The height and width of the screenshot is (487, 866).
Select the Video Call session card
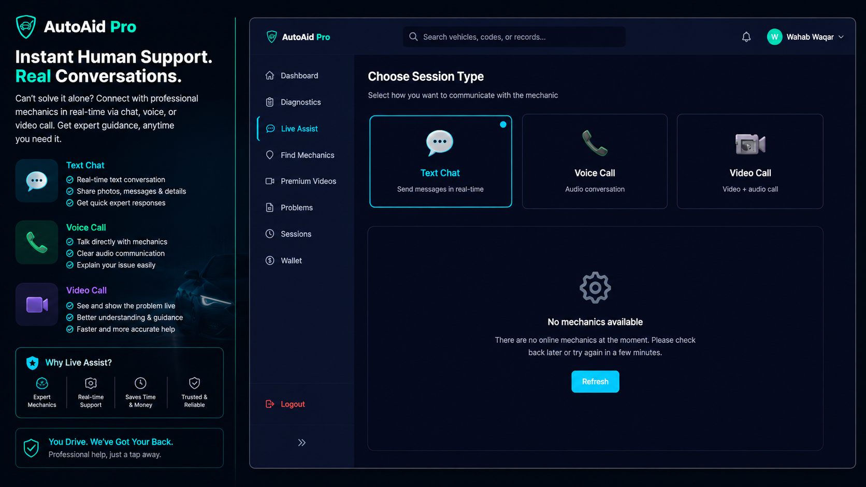[750, 161]
